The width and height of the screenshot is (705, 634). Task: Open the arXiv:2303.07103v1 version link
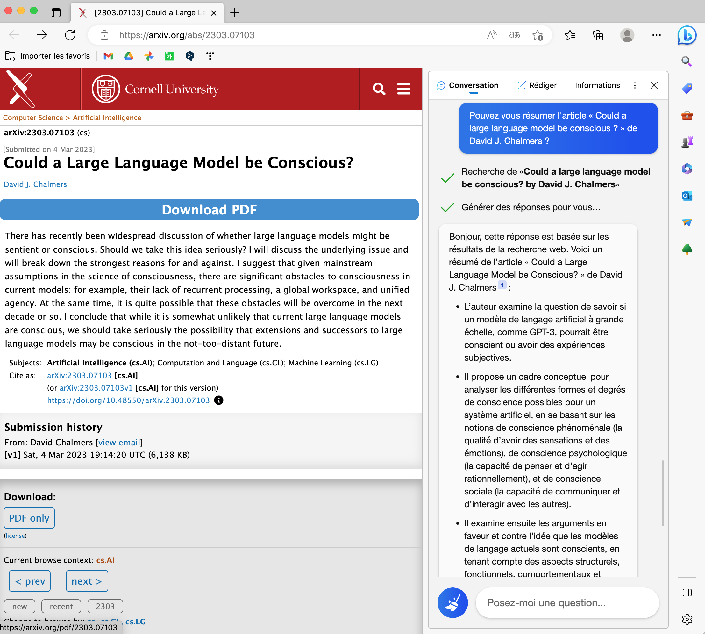tap(96, 388)
